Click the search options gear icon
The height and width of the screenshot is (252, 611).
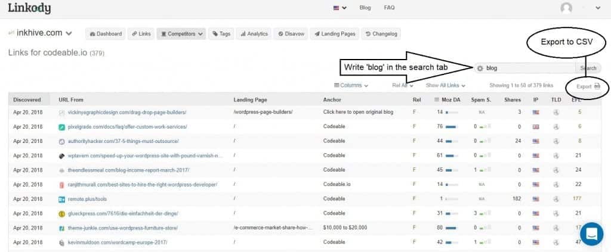tap(480, 68)
